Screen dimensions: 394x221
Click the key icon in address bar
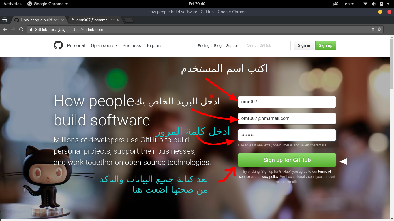(x=373, y=29)
